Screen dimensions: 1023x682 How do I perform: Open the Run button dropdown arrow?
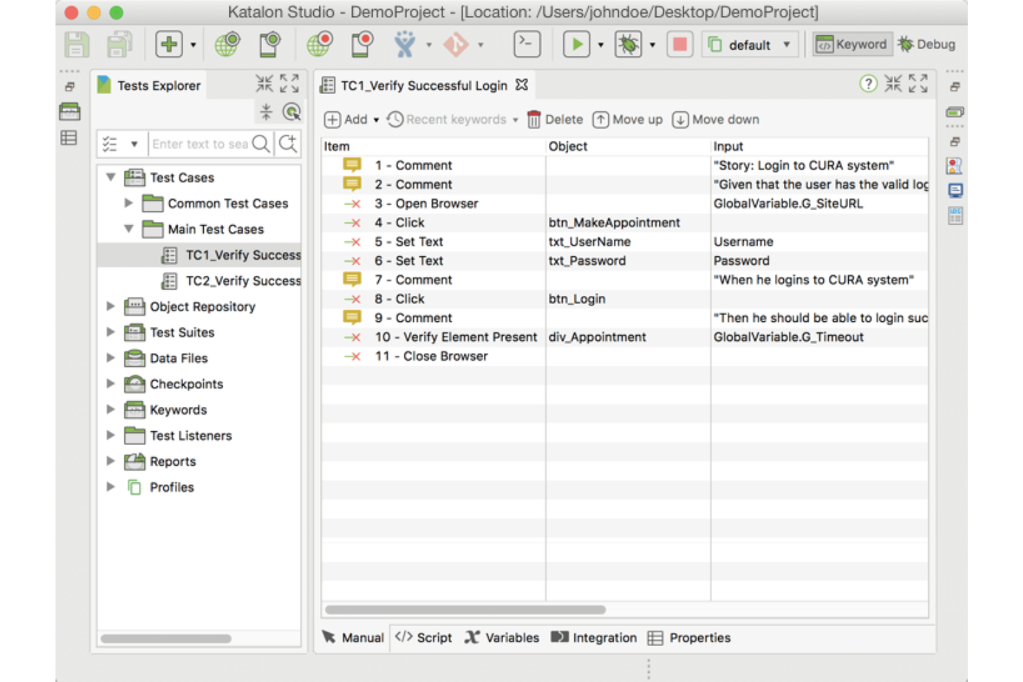click(601, 45)
